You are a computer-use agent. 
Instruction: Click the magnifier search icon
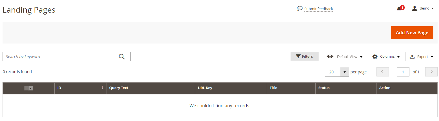(x=122, y=57)
